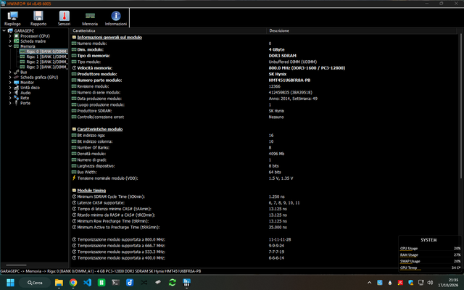Select the Unità disco tree item

click(30, 88)
